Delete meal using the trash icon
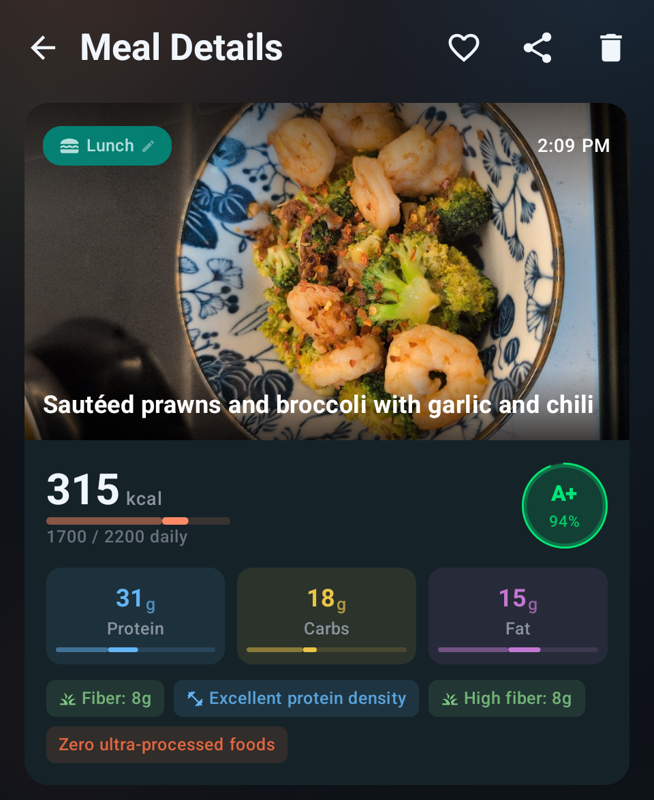Viewport: 654px width, 800px height. point(611,48)
